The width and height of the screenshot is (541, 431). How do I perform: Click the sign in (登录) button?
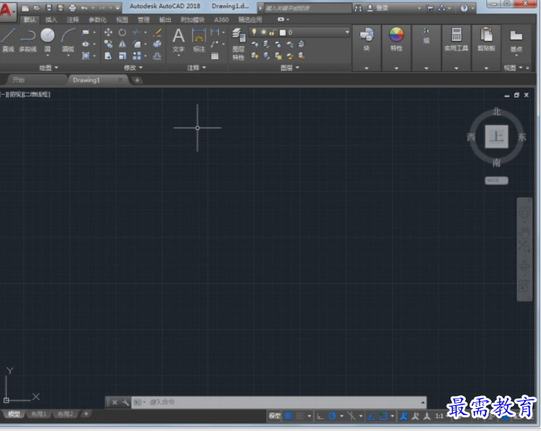click(x=378, y=8)
